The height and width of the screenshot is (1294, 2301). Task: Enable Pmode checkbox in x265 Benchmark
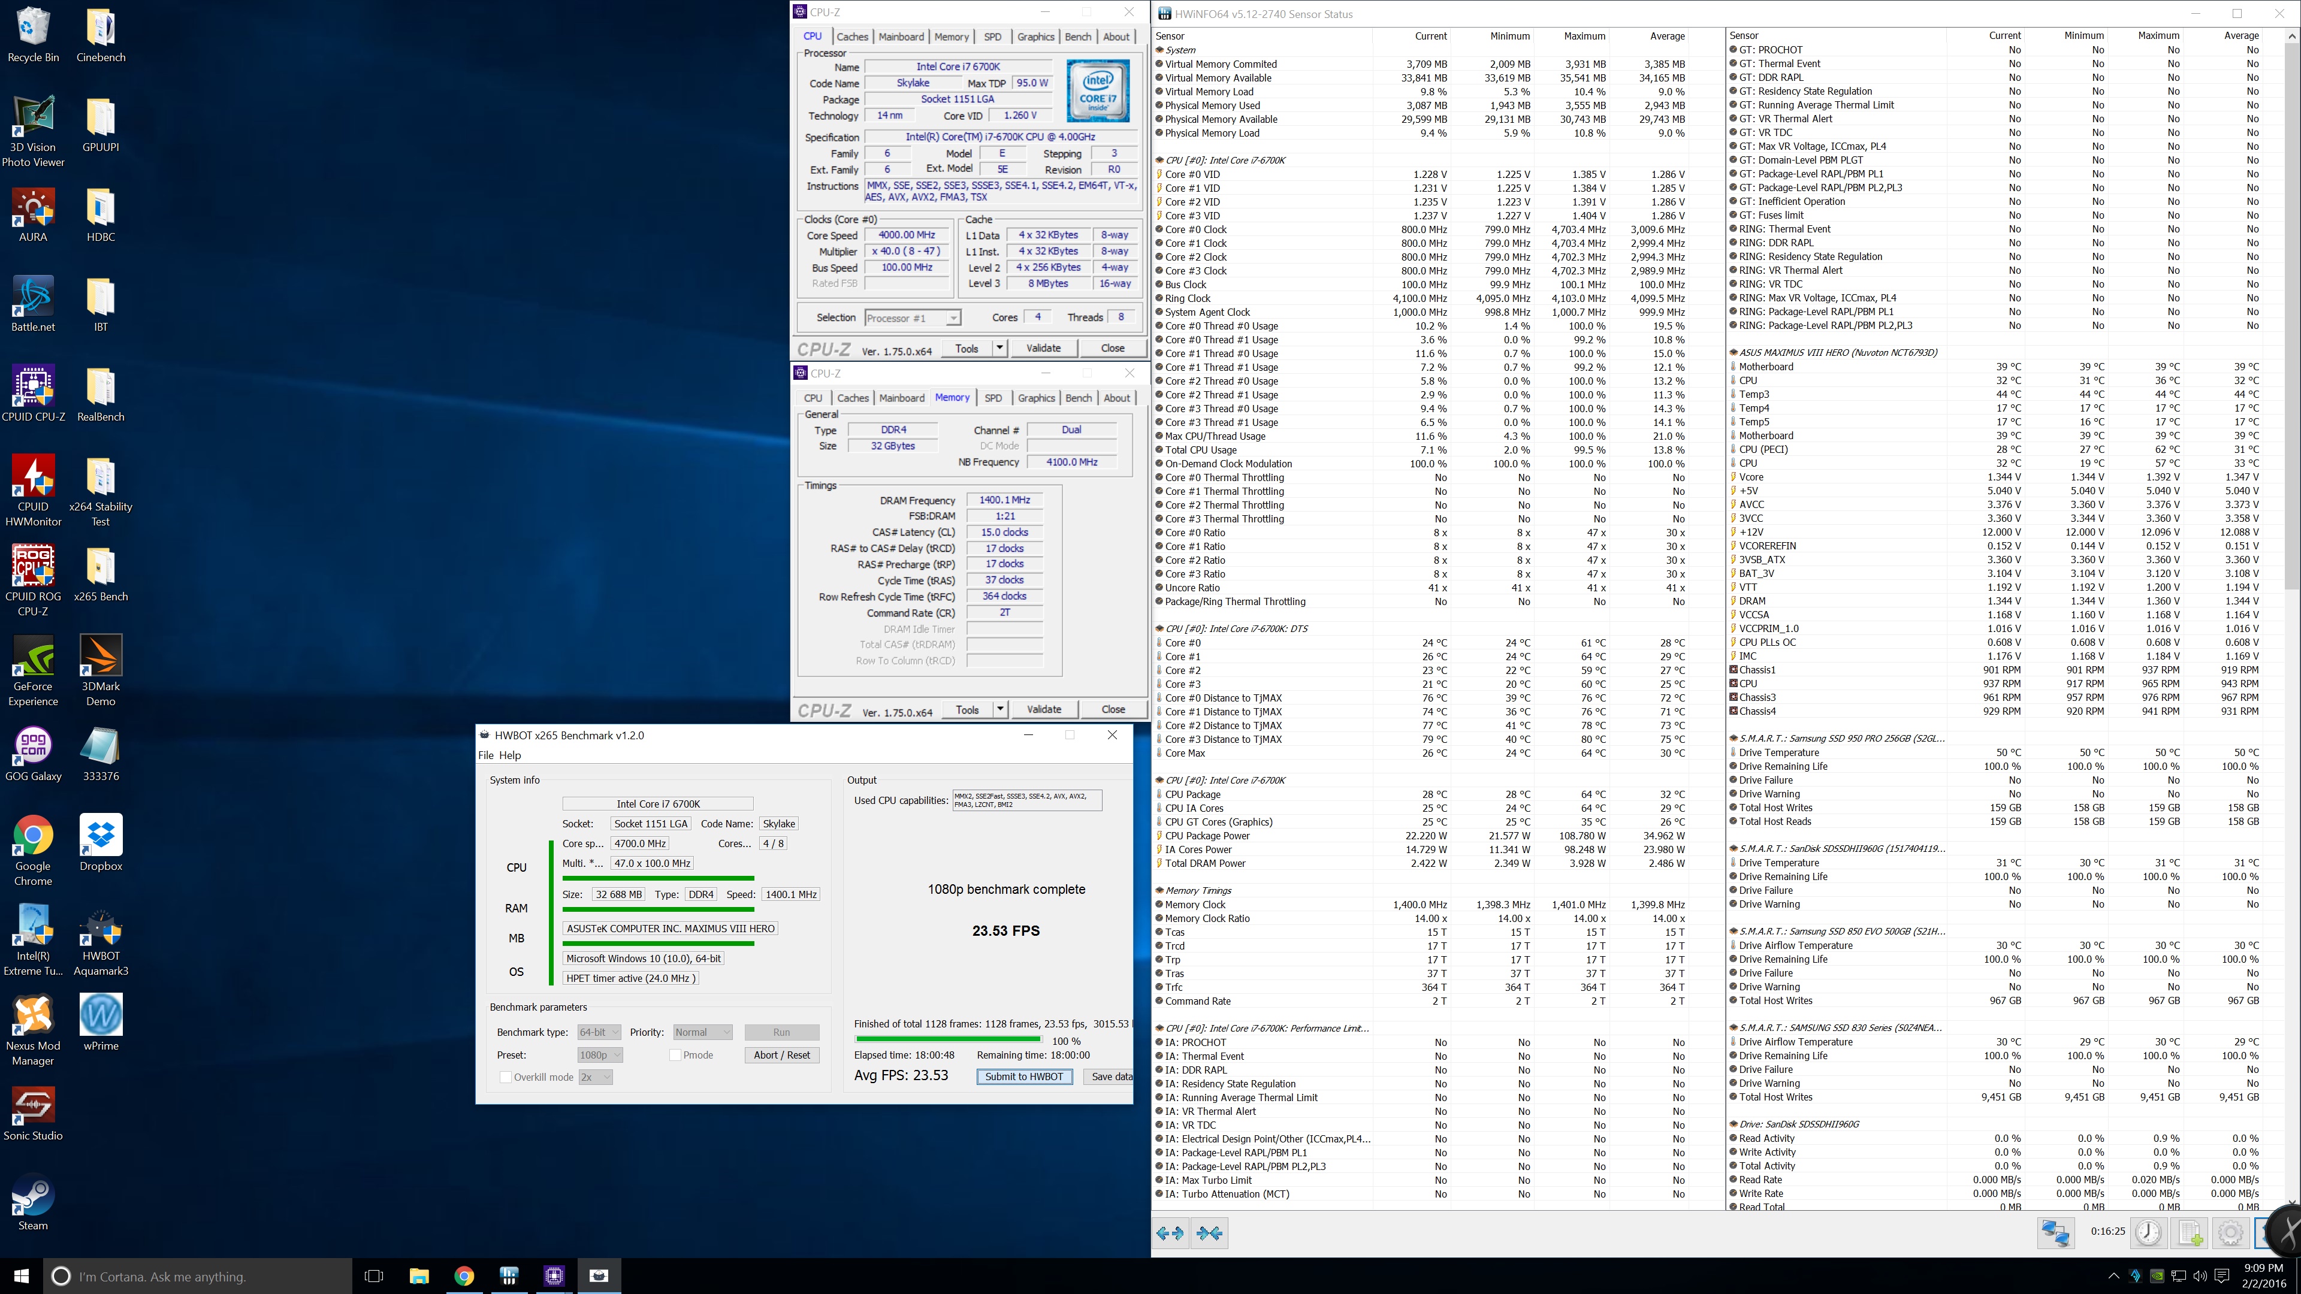675,1054
